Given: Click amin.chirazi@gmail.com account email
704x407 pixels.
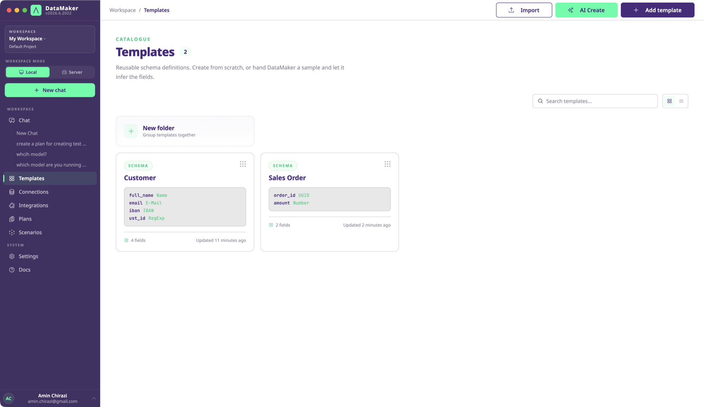Looking at the screenshot, I should pyautogui.click(x=52, y=402).
